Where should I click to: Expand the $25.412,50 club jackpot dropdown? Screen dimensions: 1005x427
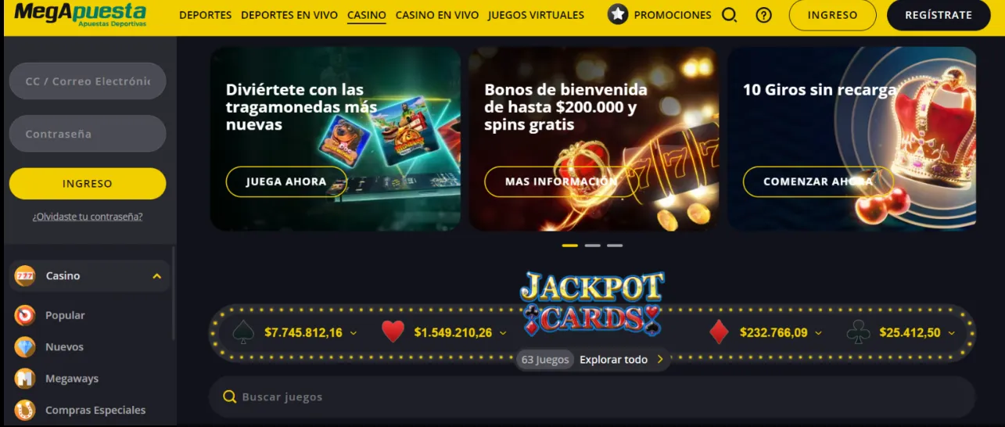pyautogui.click(x=952, y=332)
